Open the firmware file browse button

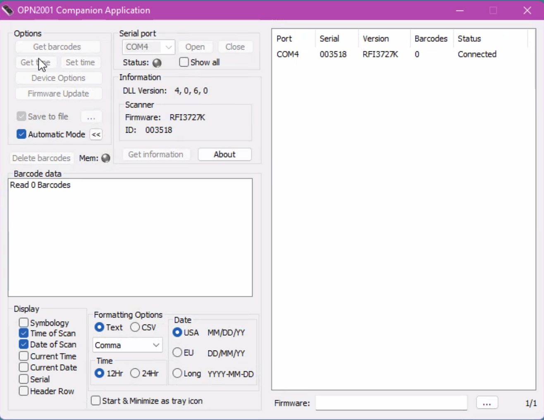[487, 403]
